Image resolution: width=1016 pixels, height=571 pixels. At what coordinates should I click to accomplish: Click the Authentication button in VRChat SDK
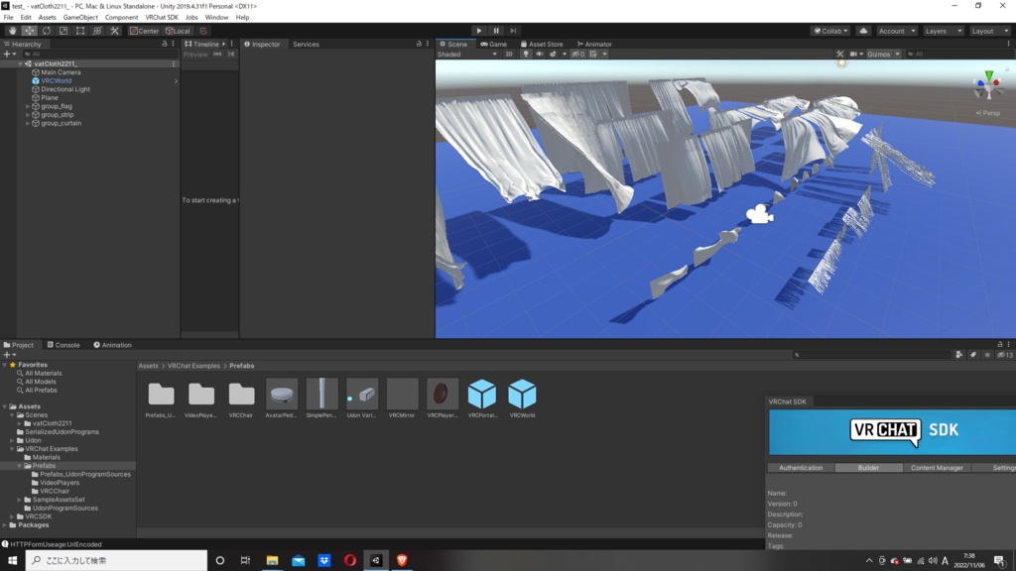(x=801, y=468)
